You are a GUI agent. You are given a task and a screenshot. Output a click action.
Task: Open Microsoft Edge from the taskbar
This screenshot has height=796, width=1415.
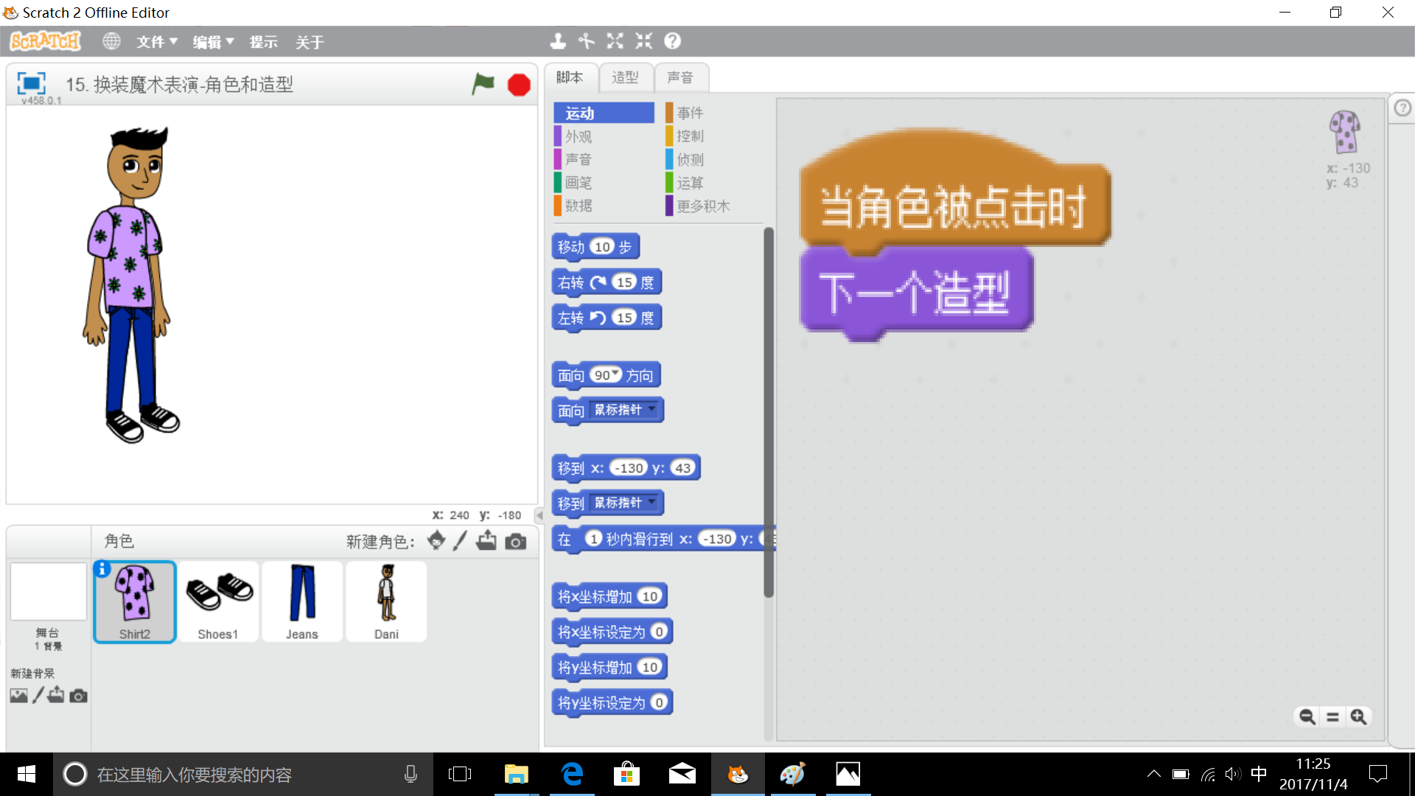pos(572,774)
